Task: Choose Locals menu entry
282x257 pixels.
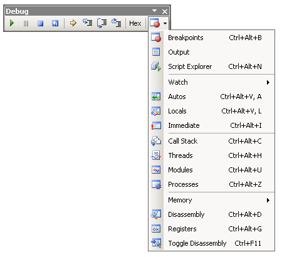Action: (x=212, y=111)
